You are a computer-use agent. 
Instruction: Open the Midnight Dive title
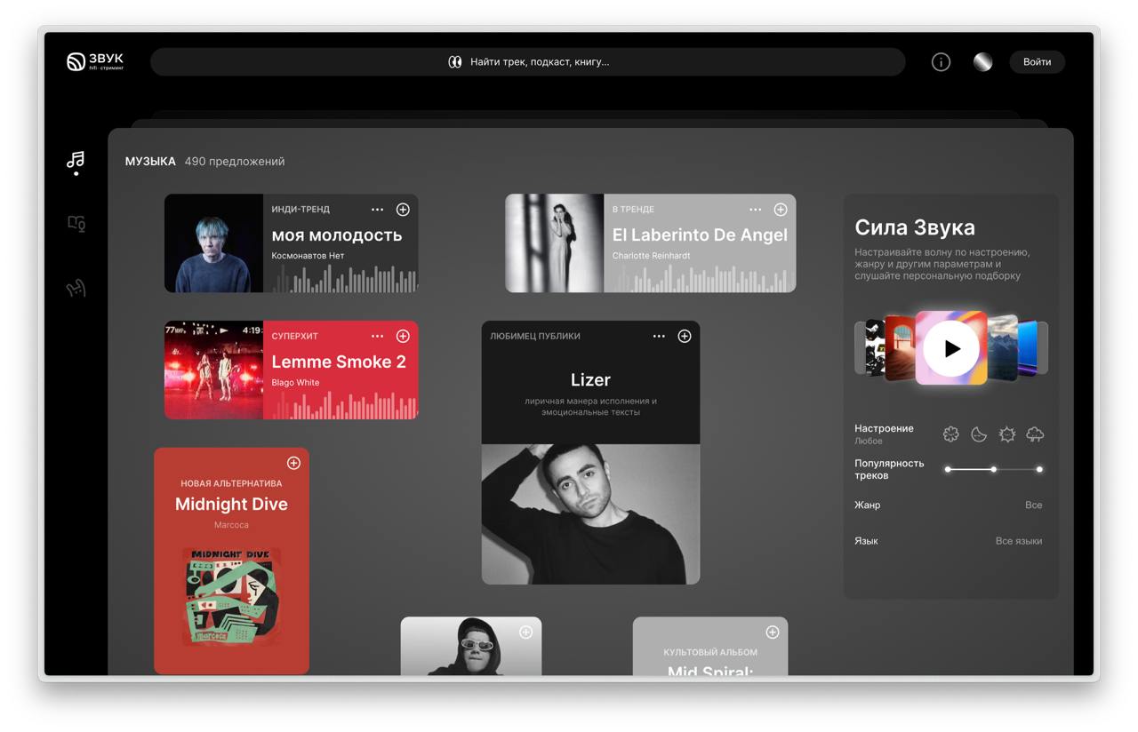point(231,505)
